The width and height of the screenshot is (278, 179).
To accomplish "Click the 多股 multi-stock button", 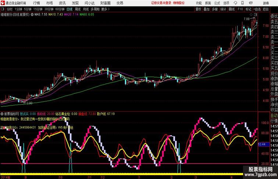I will tap(215, 9).
